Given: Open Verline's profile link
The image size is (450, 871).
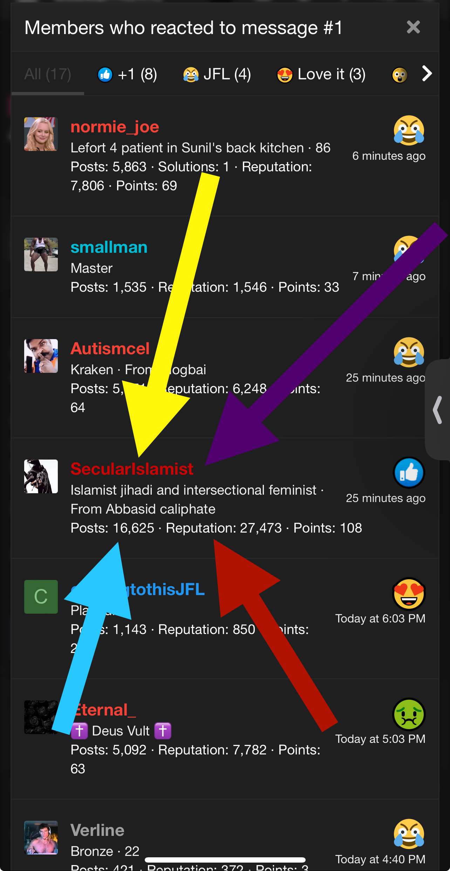Looking at the screenshot, I should (x=97, y=830).
